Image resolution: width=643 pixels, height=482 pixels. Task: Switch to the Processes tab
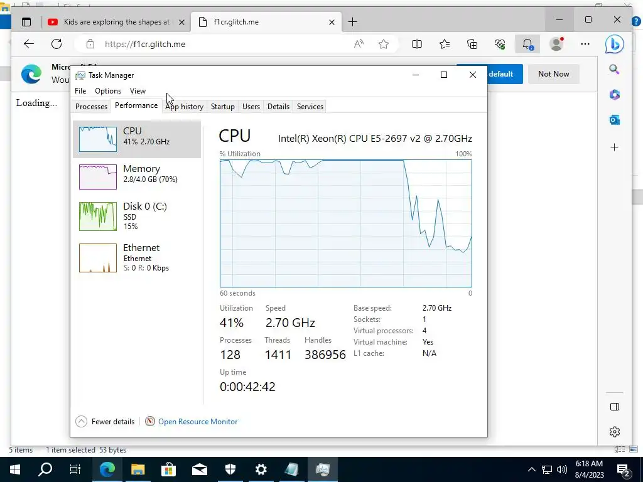point(91,107)
